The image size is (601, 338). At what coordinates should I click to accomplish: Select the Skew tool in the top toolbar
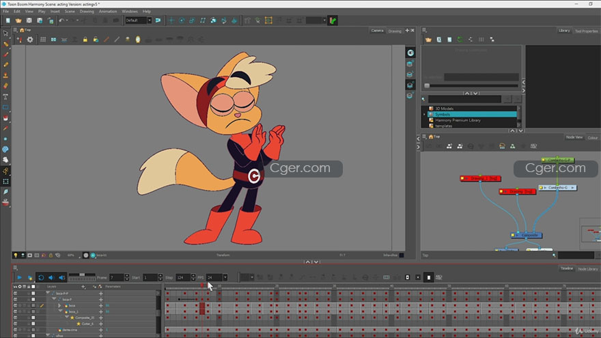203,20
